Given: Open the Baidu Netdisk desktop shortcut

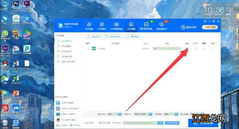Looking at the screenshot, I should tap(16, 20).
